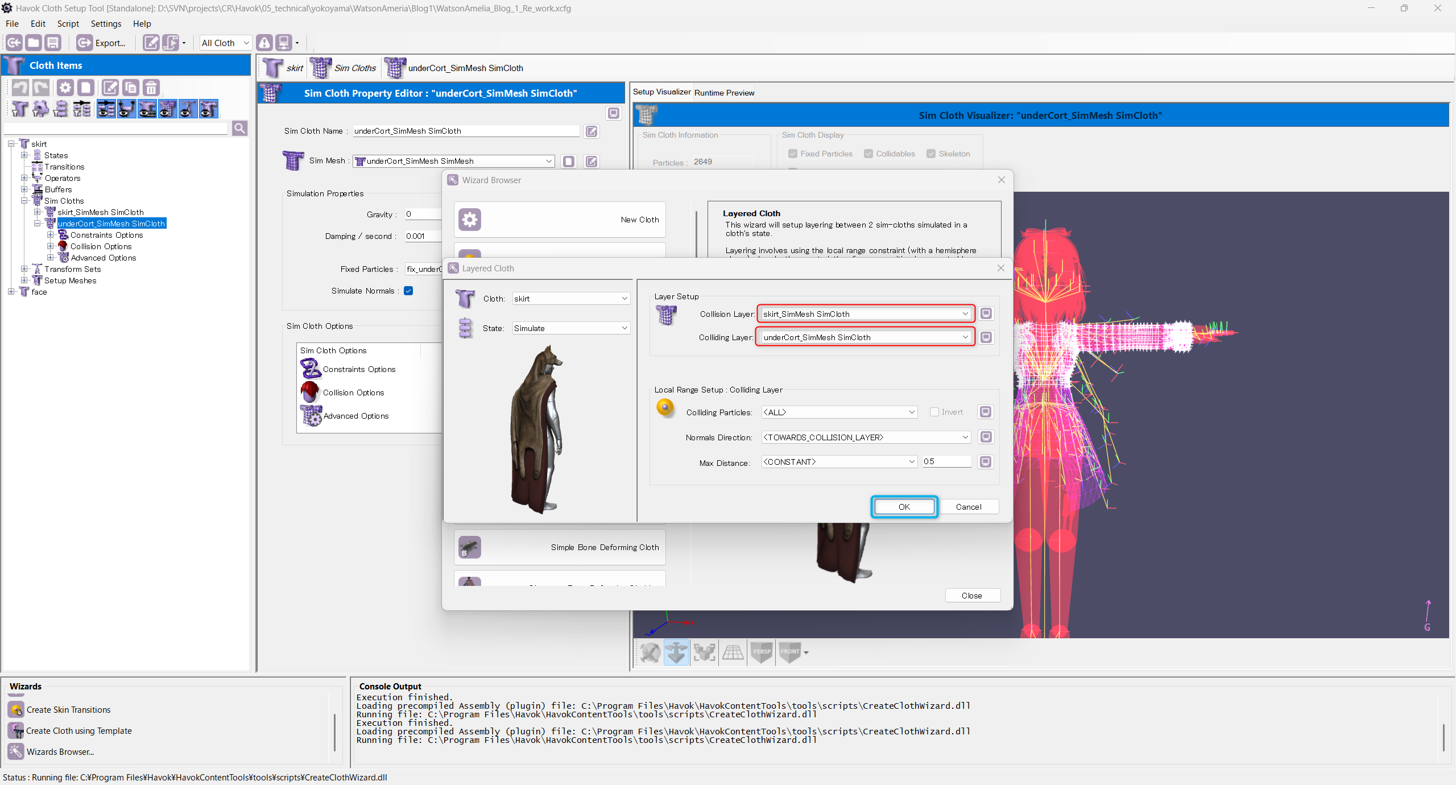
Task: Toggle sim mesh visibility eye icon
Action: tap(167, 109)
